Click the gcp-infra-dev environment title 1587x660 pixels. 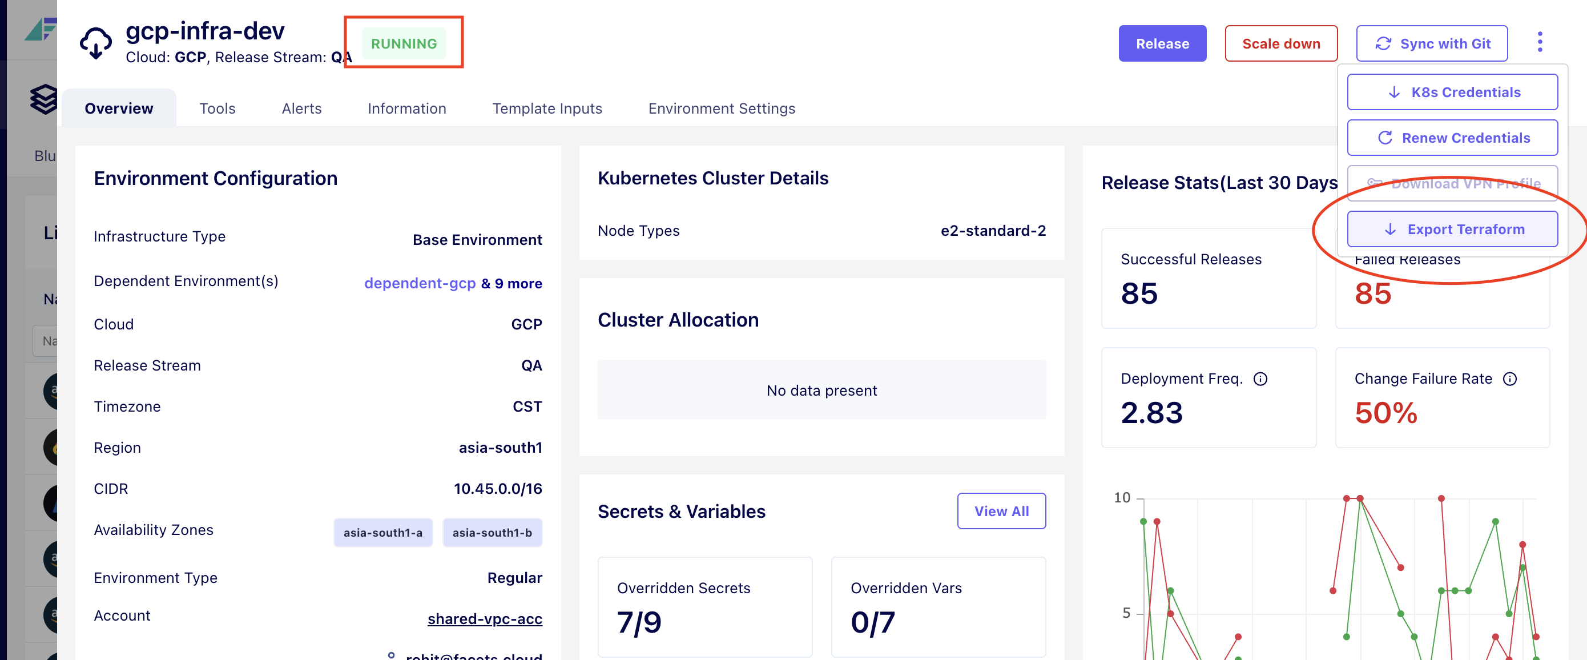pyautogui.click(x=205, y=31)
